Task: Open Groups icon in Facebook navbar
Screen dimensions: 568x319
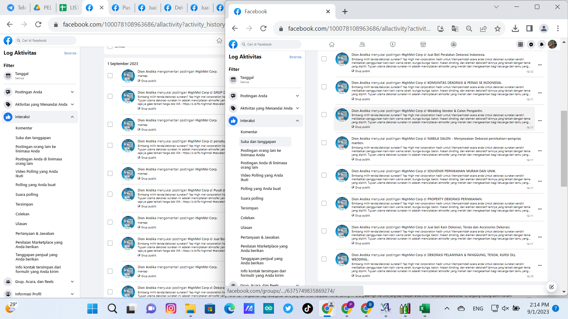Action: (454, 44)
